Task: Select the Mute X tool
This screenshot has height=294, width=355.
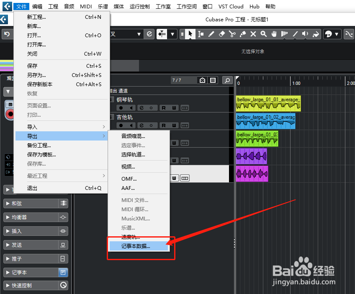Action: click(253, 34)
